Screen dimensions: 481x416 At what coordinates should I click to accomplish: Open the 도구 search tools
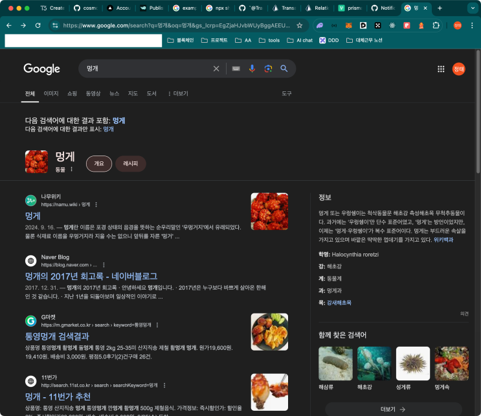coord(287,94)
